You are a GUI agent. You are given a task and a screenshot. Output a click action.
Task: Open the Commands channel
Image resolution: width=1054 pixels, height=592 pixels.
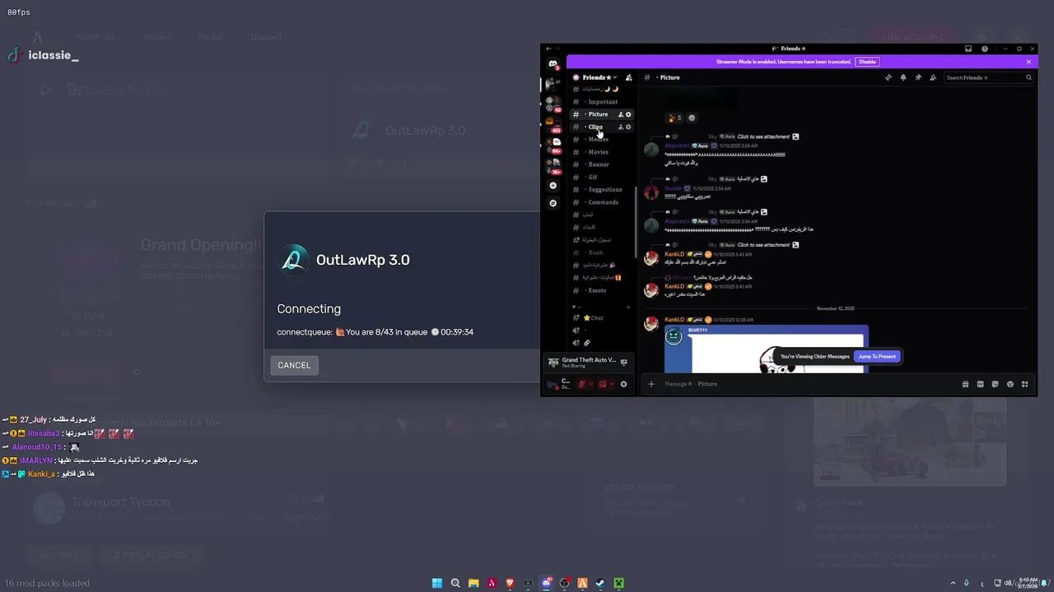click(x=602, y=202)
